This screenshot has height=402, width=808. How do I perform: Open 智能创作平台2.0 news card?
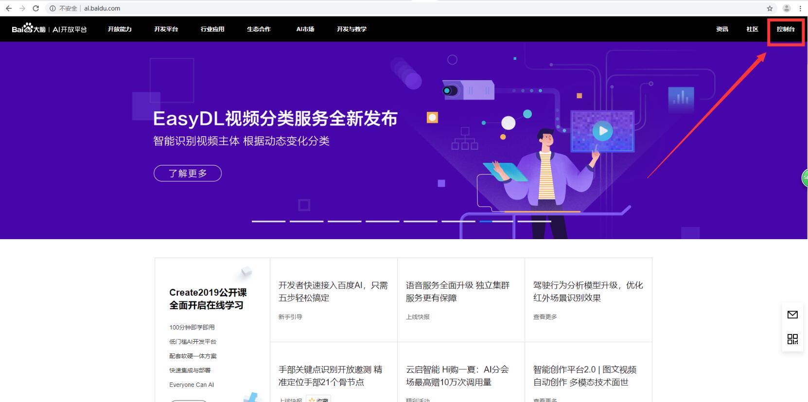tap(585, 376)
